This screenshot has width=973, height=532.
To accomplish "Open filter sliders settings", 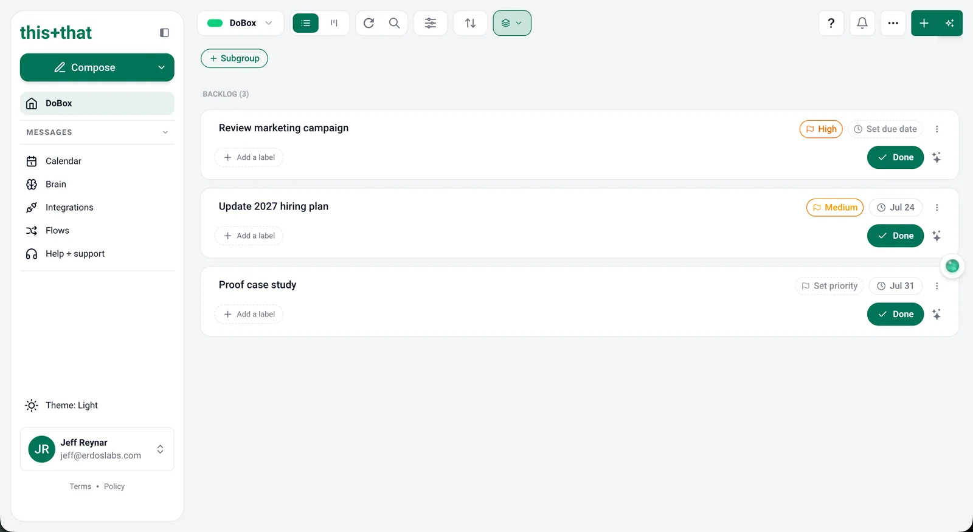I will (x=431, y=23).
